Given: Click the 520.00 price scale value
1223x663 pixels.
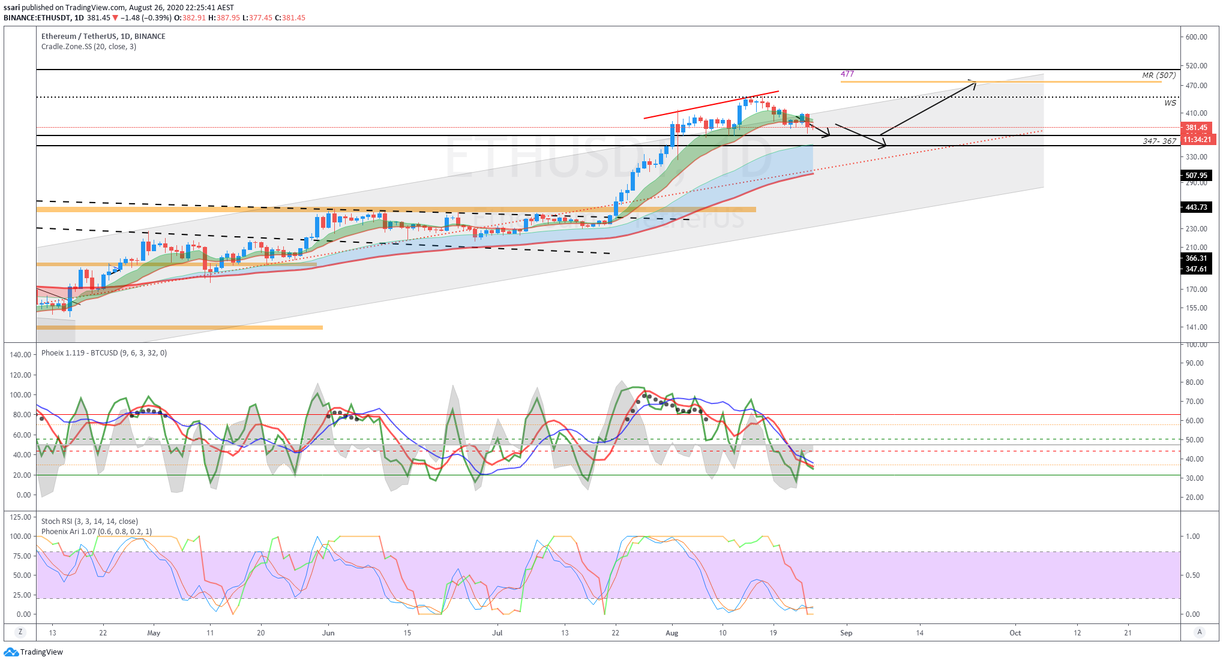Looking at the screenshot, I should tap(1196, 65).
